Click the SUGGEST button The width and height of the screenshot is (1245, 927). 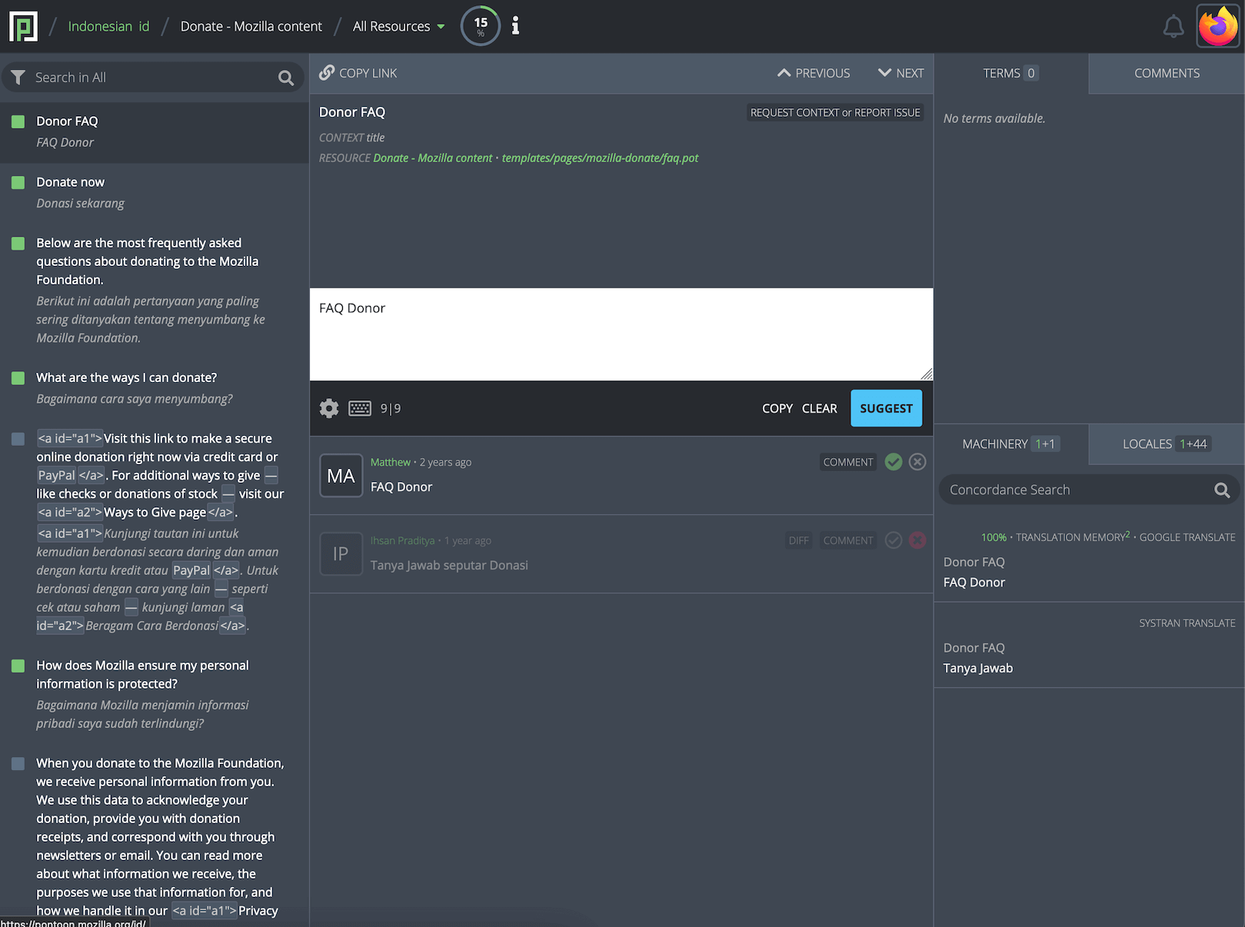tap(886, 408)
